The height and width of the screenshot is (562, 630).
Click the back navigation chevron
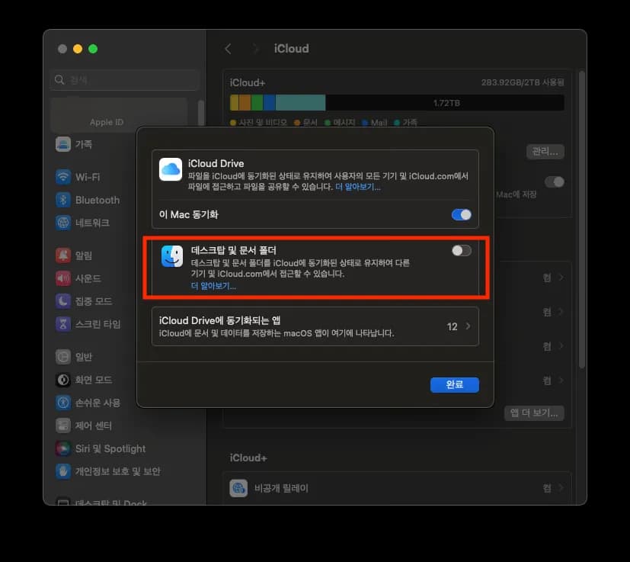[228, 48]
